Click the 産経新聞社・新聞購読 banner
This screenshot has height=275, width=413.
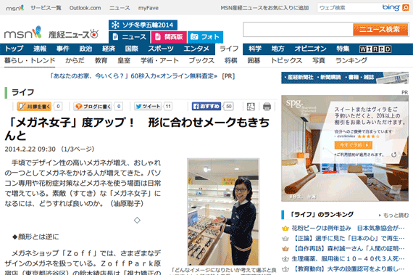pyautogui.click(x=345, y=78)
